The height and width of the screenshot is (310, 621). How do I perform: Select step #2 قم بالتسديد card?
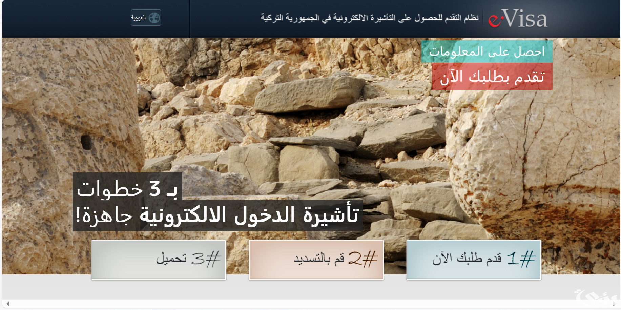click(x=316, y=260)
